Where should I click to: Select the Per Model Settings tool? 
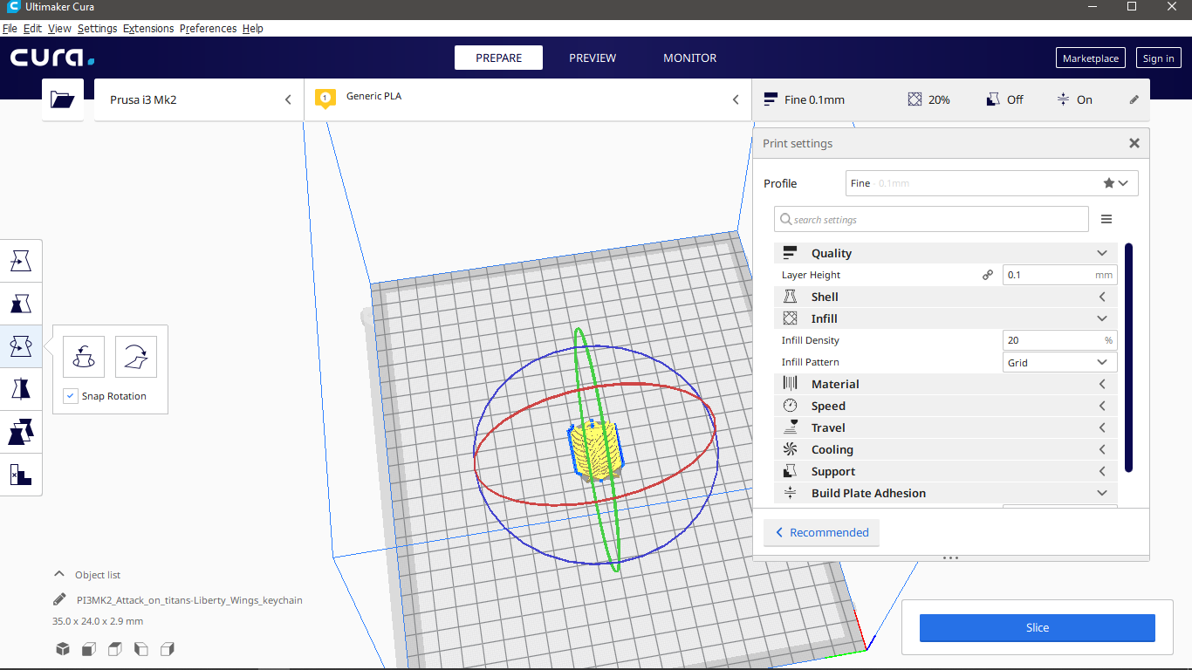21,432
